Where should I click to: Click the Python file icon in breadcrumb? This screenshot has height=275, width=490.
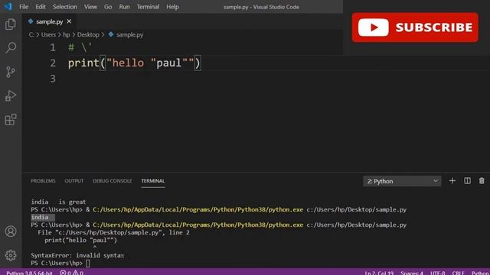[111, 34]
